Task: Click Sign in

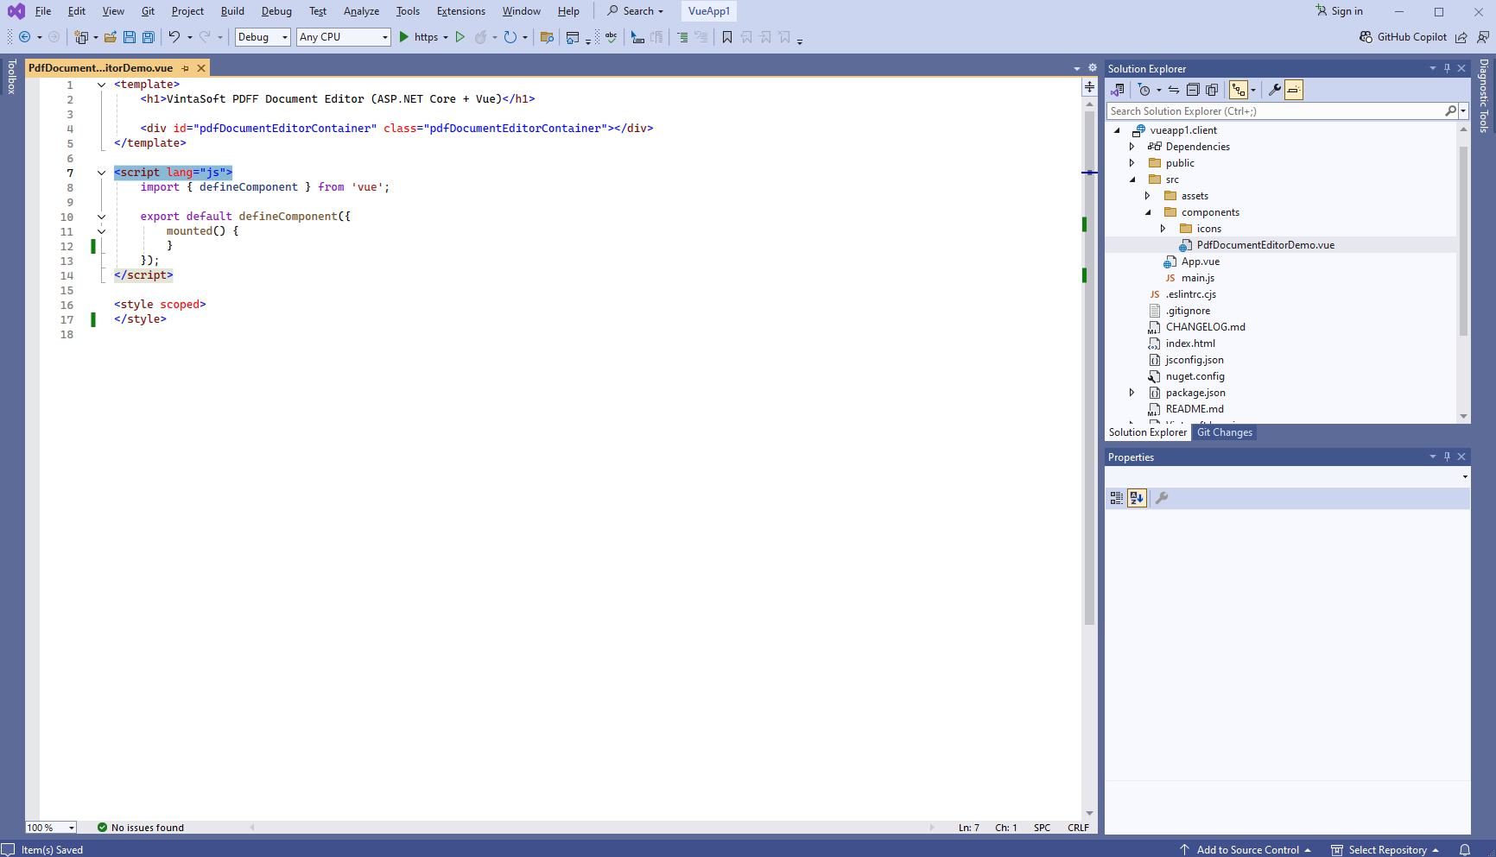Action: pos(1339,11)
